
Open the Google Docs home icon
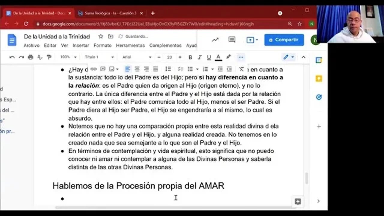tap(12, 40)
